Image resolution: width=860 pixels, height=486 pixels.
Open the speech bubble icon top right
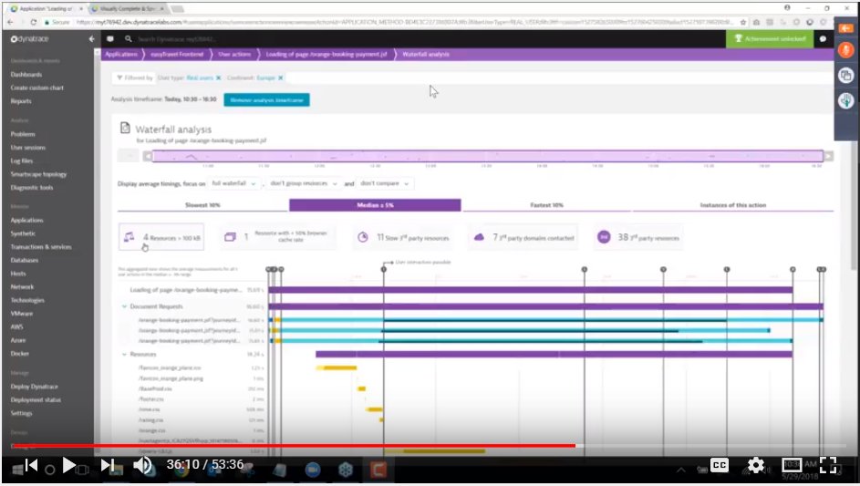pos(823,39)
